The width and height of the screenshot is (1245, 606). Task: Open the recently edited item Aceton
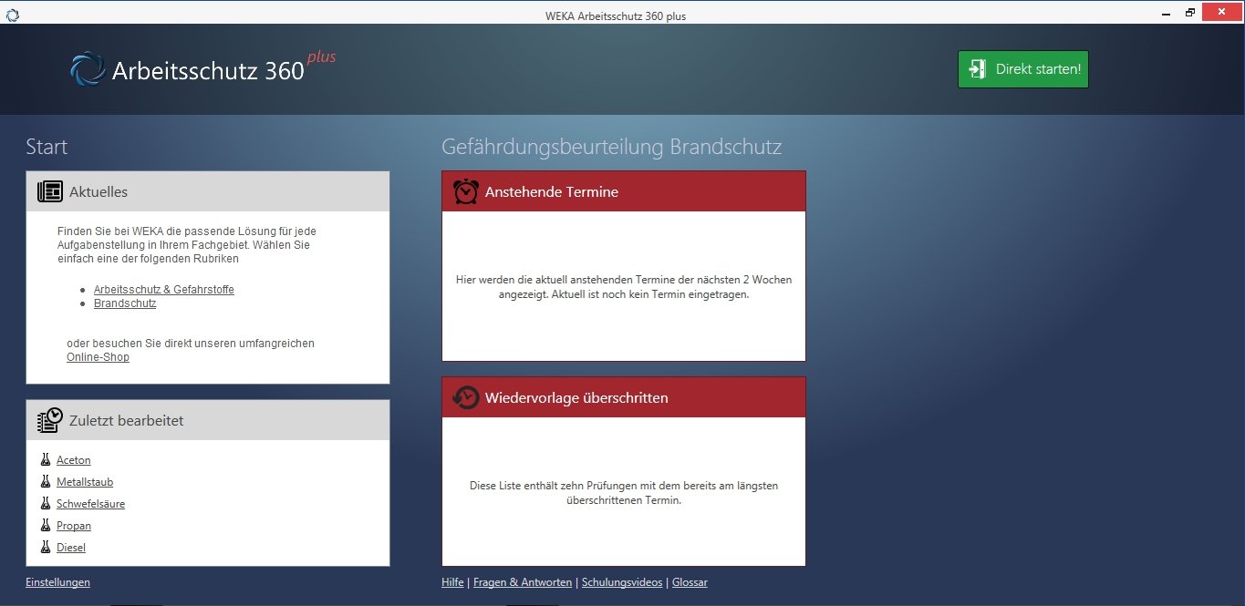coord(74,460)
